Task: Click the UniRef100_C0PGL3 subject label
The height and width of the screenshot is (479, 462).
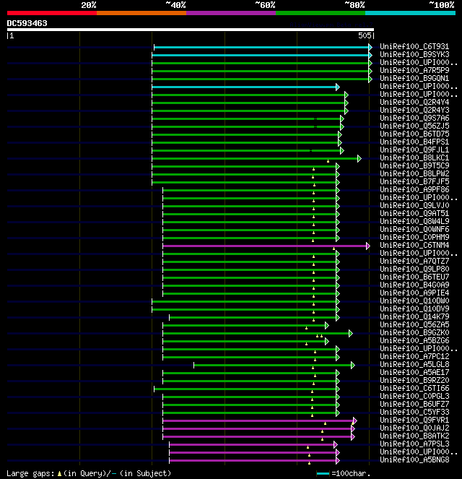Action: [414, 396]
